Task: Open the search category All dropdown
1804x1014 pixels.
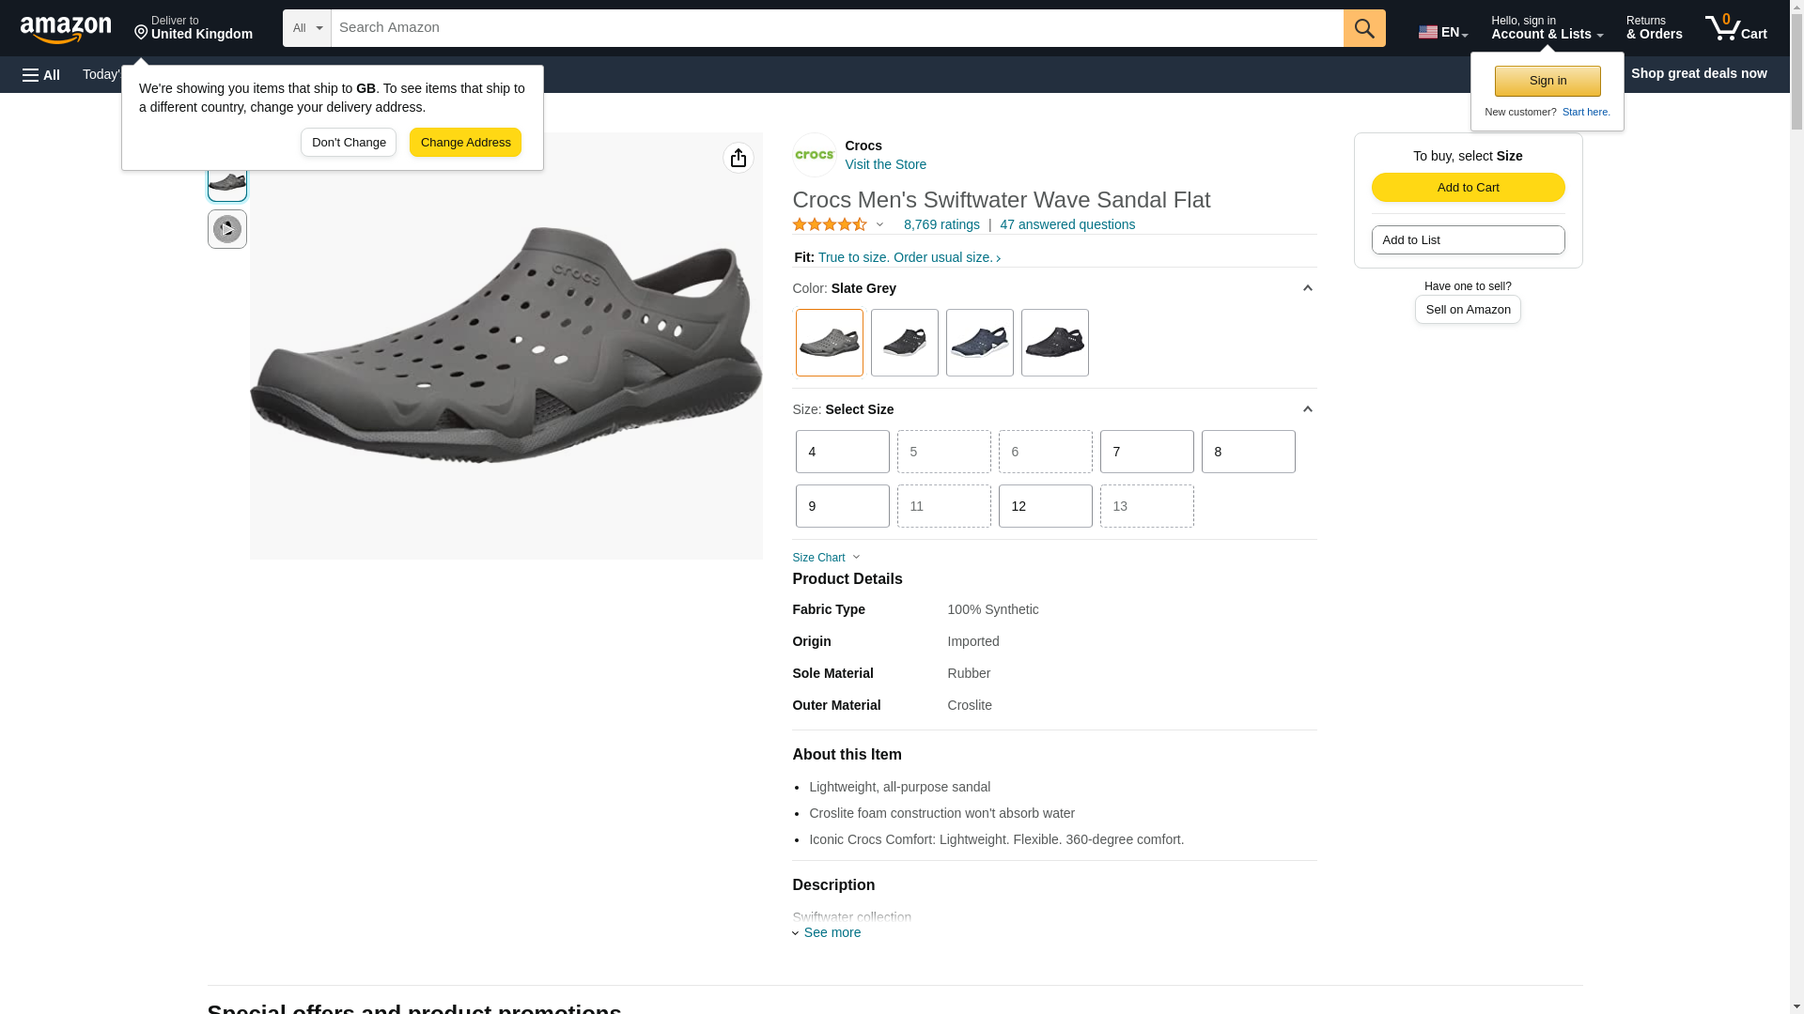Action: point(307,28)
